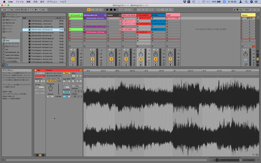Click the browser search field
Screen dimensions: 261x163
pos(36,15)
